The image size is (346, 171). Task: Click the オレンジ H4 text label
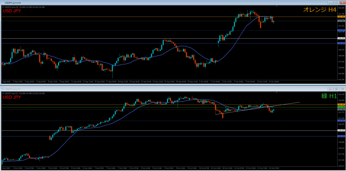(x=319, y=10)
